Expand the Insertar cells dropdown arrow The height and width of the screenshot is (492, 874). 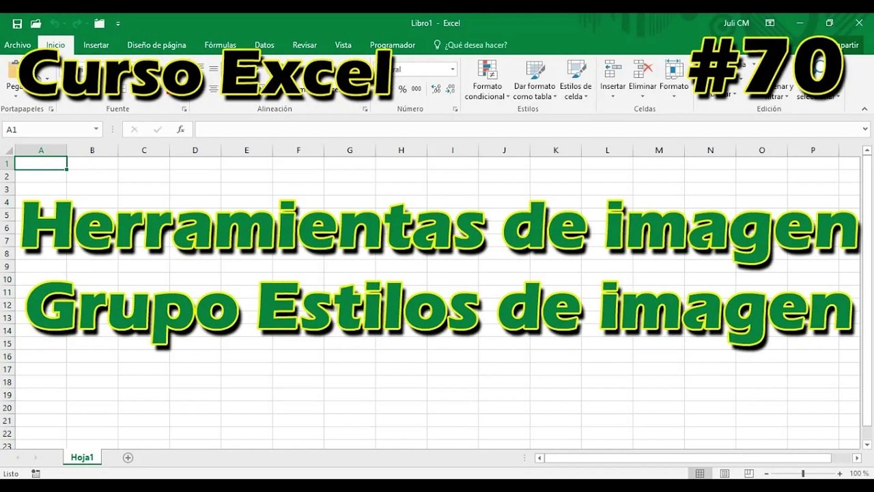[612, 96]
